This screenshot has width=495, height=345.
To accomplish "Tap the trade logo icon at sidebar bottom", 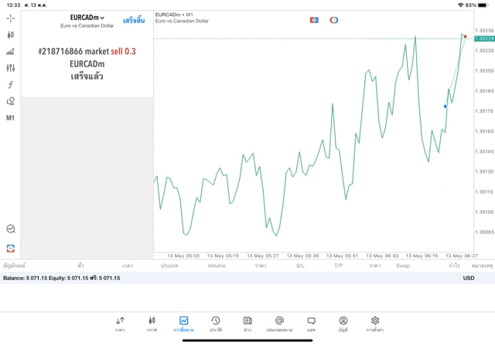I will click(10, 249).
